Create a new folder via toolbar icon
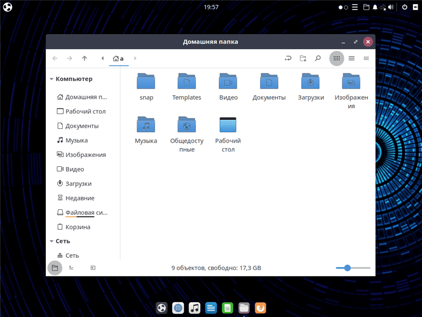Viewport: 422px width, 317px height. coord(303,58)
